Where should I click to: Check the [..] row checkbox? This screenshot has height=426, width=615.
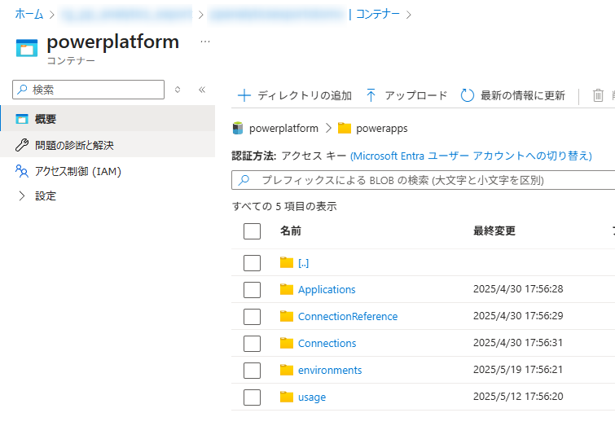tap(252, 263)
